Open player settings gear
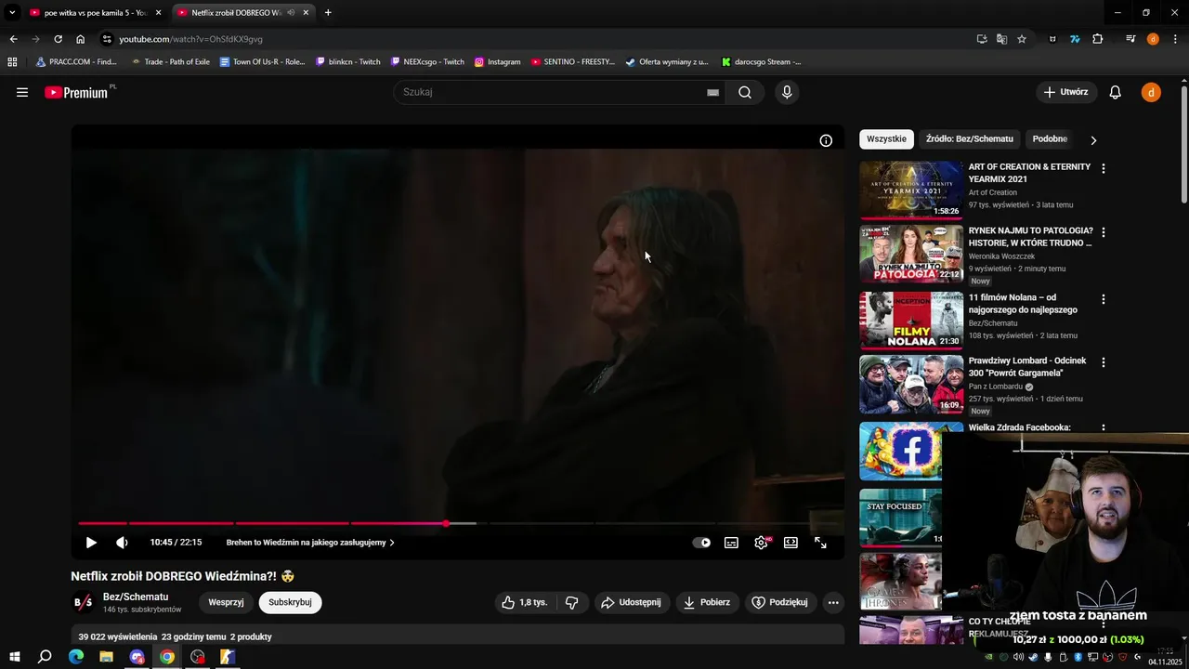The image size is (1189, 669). tap(761, 543)
